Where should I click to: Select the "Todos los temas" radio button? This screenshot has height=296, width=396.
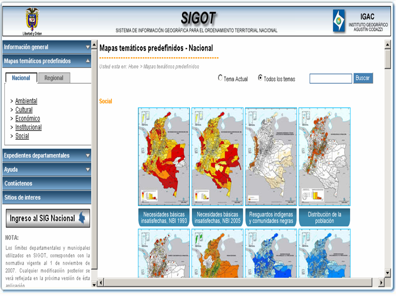(x=260, y=77)
